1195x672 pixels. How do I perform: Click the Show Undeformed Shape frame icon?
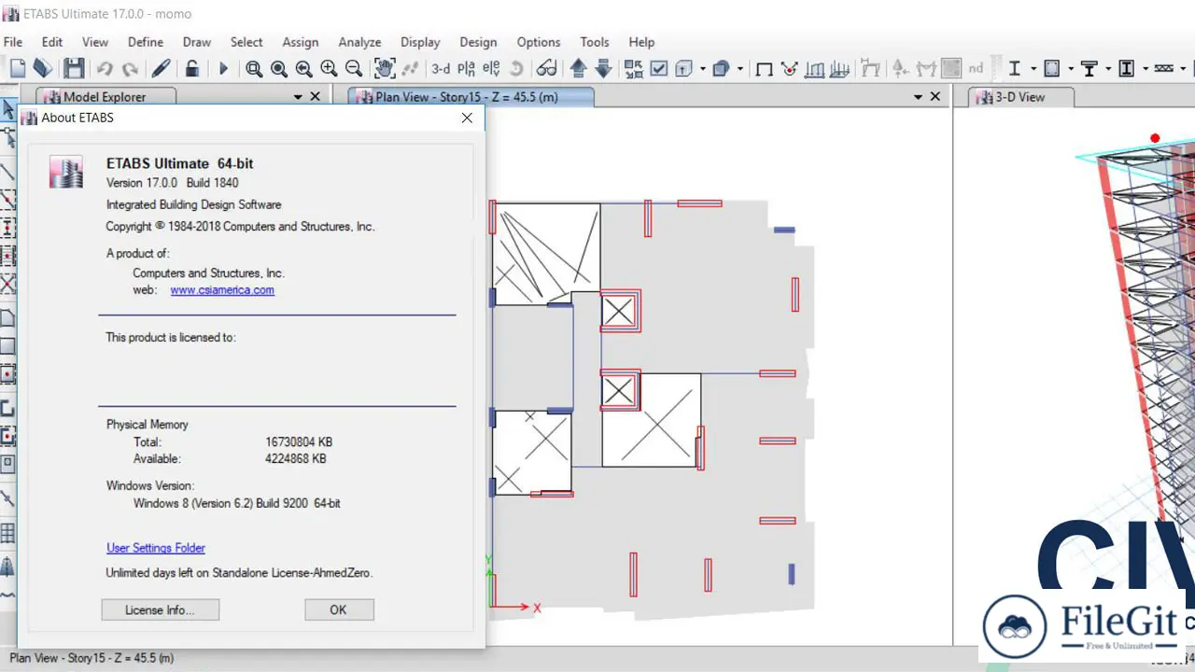coord(764,68)
